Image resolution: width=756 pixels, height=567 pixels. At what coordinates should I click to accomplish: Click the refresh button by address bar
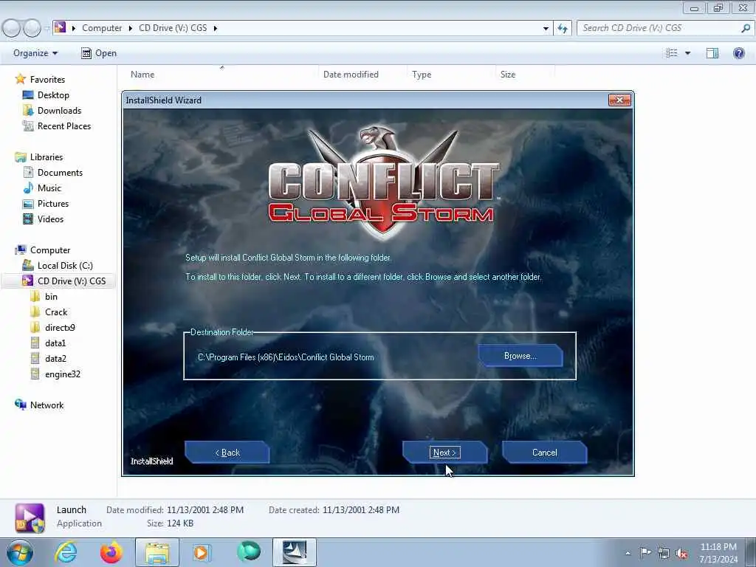tap(563, 29)
